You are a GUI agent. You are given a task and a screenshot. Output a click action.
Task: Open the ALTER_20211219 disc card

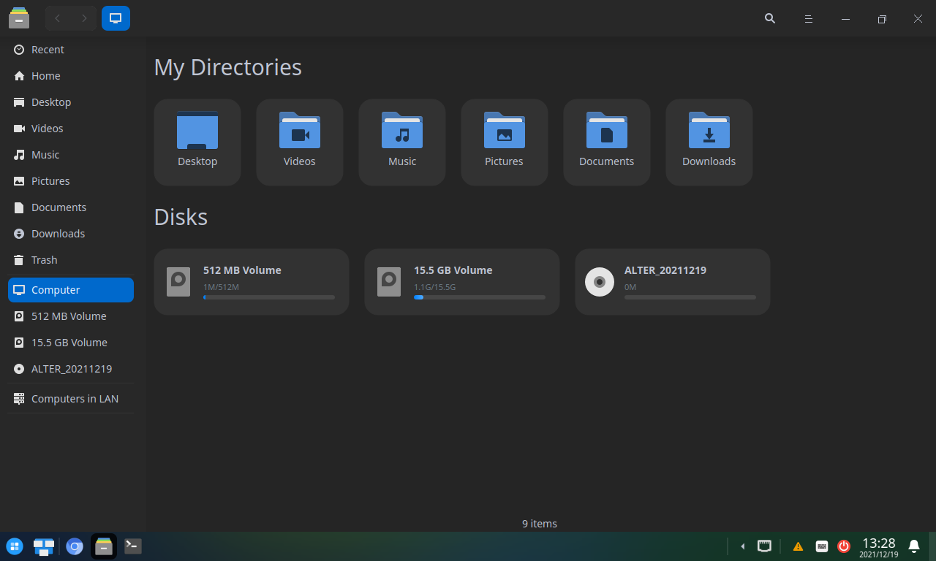tap(673, 282)
